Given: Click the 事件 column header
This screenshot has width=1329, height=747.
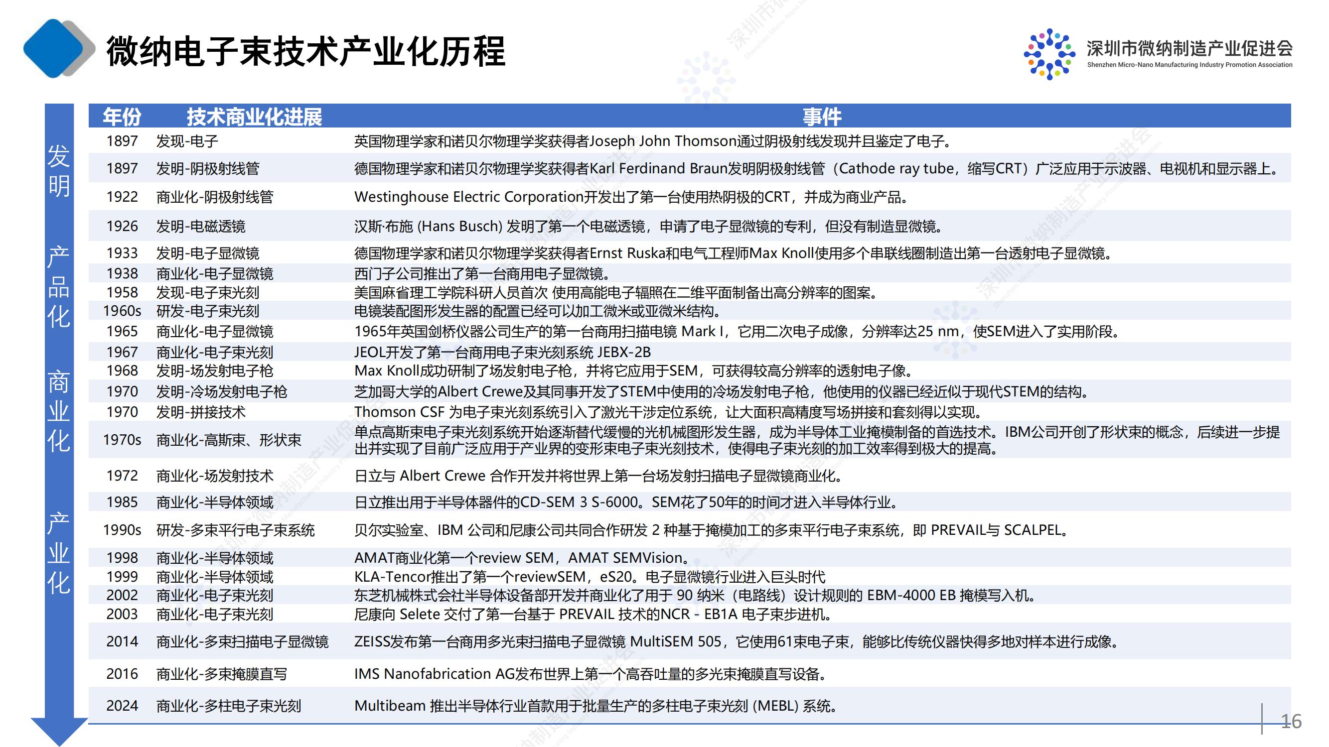Looking at the screenshot, I should point(821,117).
